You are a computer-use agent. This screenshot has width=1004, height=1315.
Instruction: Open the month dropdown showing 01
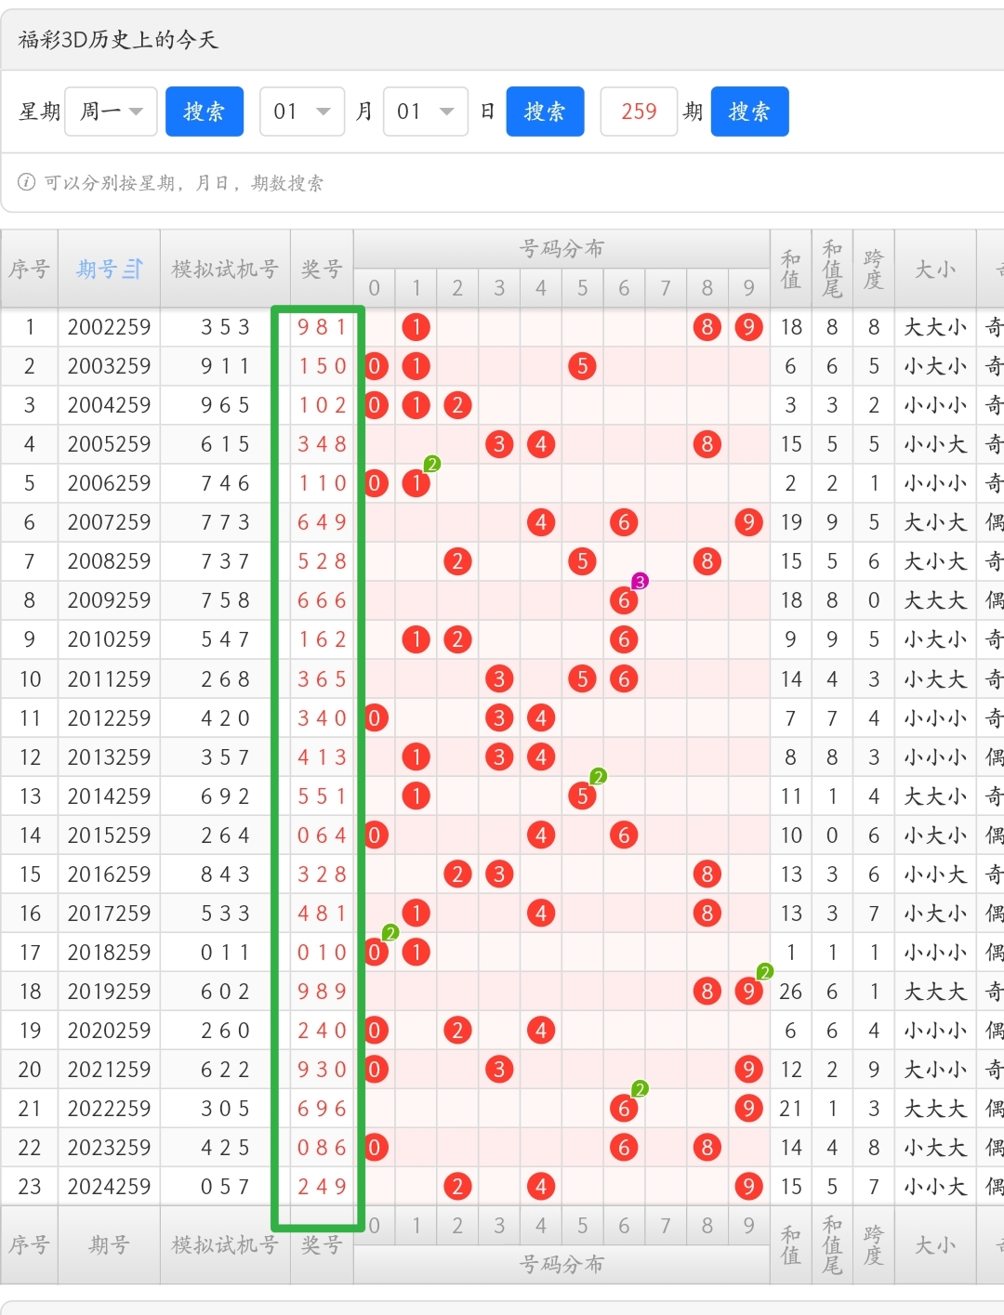point(302,112)
